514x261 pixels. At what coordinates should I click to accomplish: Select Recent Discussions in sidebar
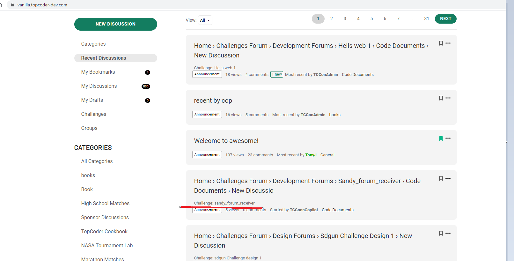(x=115, y=58)
